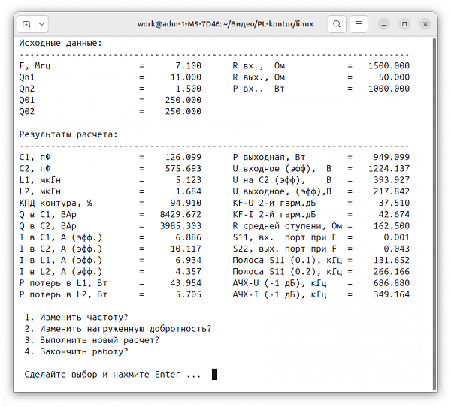Click the Результаты расчета heading
Viewport: 451px width, 407px height.
click(68, 134)
